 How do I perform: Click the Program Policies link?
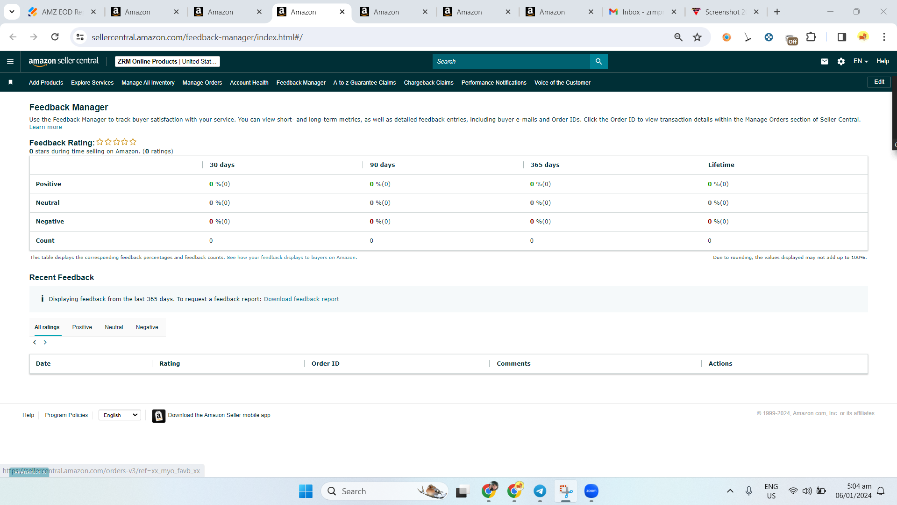(66, 415)
